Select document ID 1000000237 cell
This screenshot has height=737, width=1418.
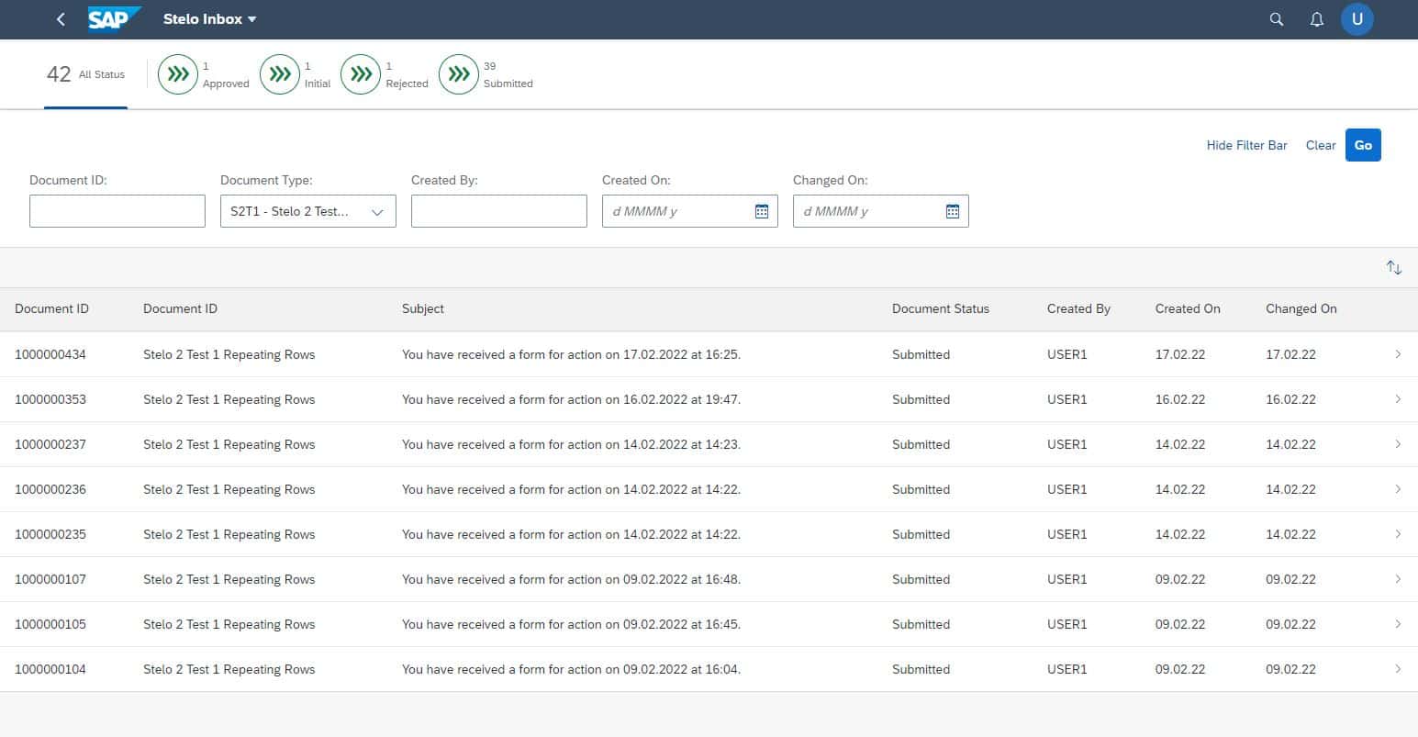point(50,444)
